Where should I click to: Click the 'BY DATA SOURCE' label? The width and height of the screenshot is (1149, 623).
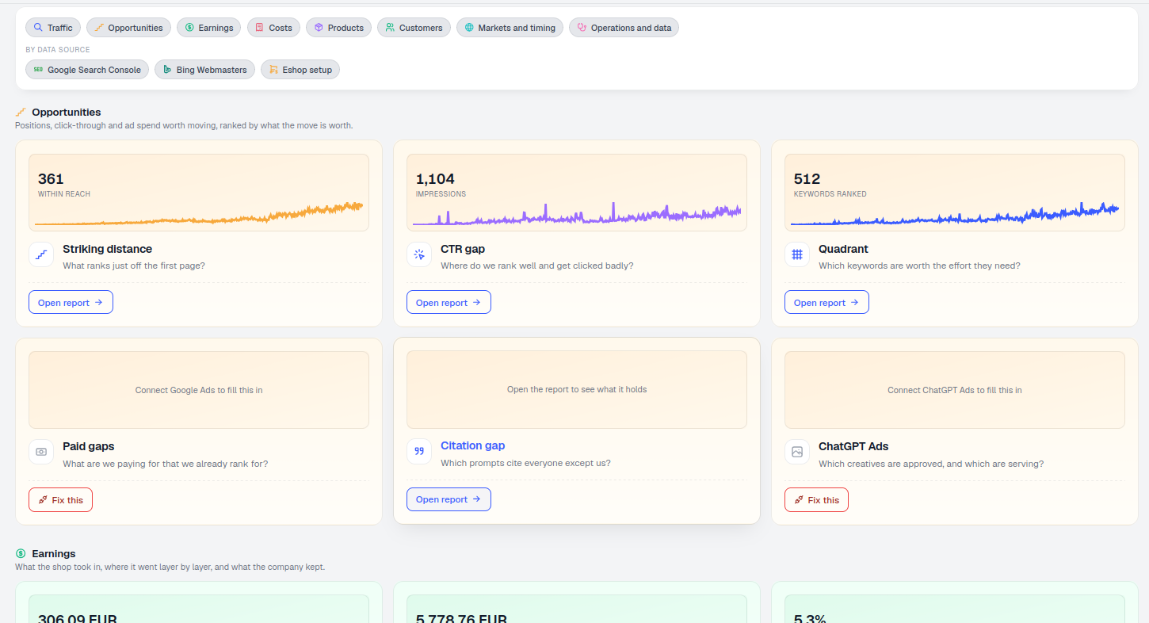(58, 50)
